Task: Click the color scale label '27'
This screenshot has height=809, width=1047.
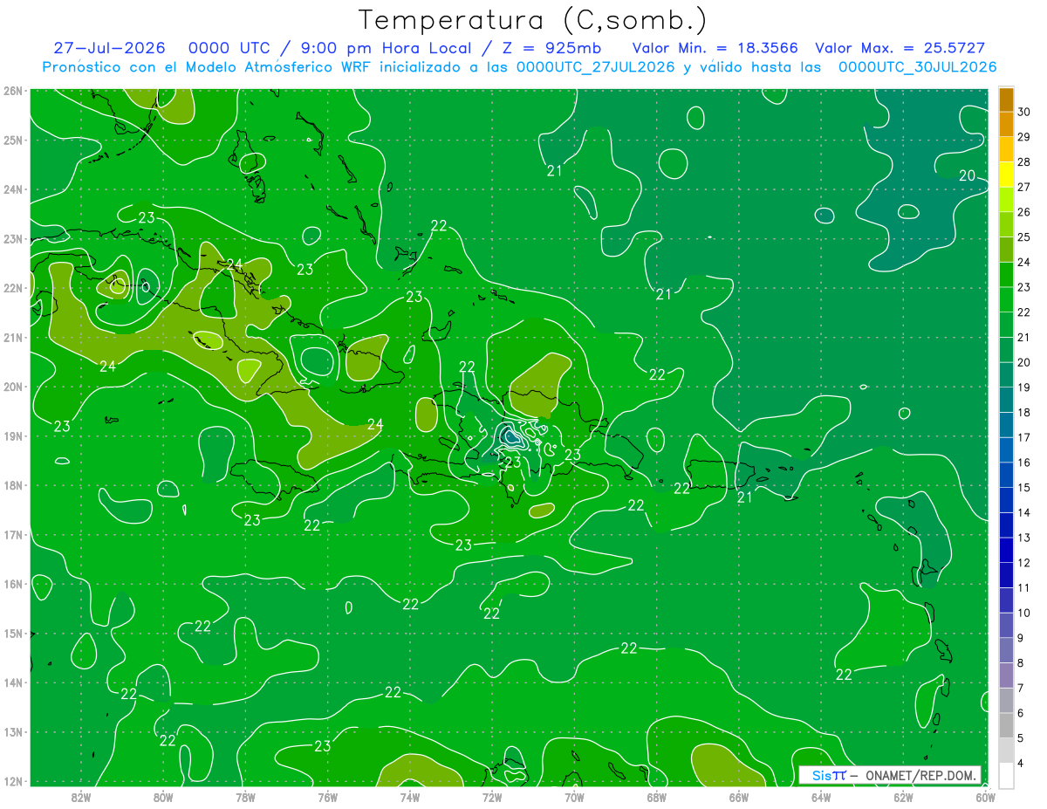Action: pyautogui.click(x=1023, y=187)
